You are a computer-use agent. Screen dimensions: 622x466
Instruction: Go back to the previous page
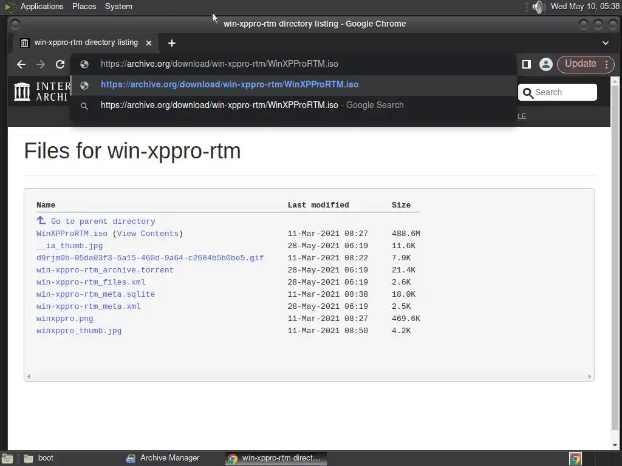pyautogui.click(x=21, y=64)
